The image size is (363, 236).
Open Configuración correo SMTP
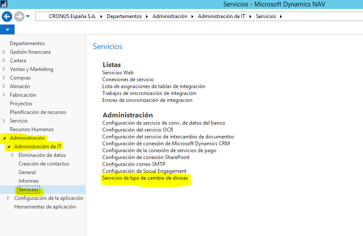(x=134, y=164)
